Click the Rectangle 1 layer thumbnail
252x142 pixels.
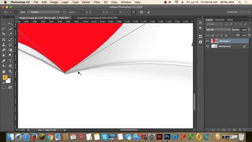click(x=214, y=41)
